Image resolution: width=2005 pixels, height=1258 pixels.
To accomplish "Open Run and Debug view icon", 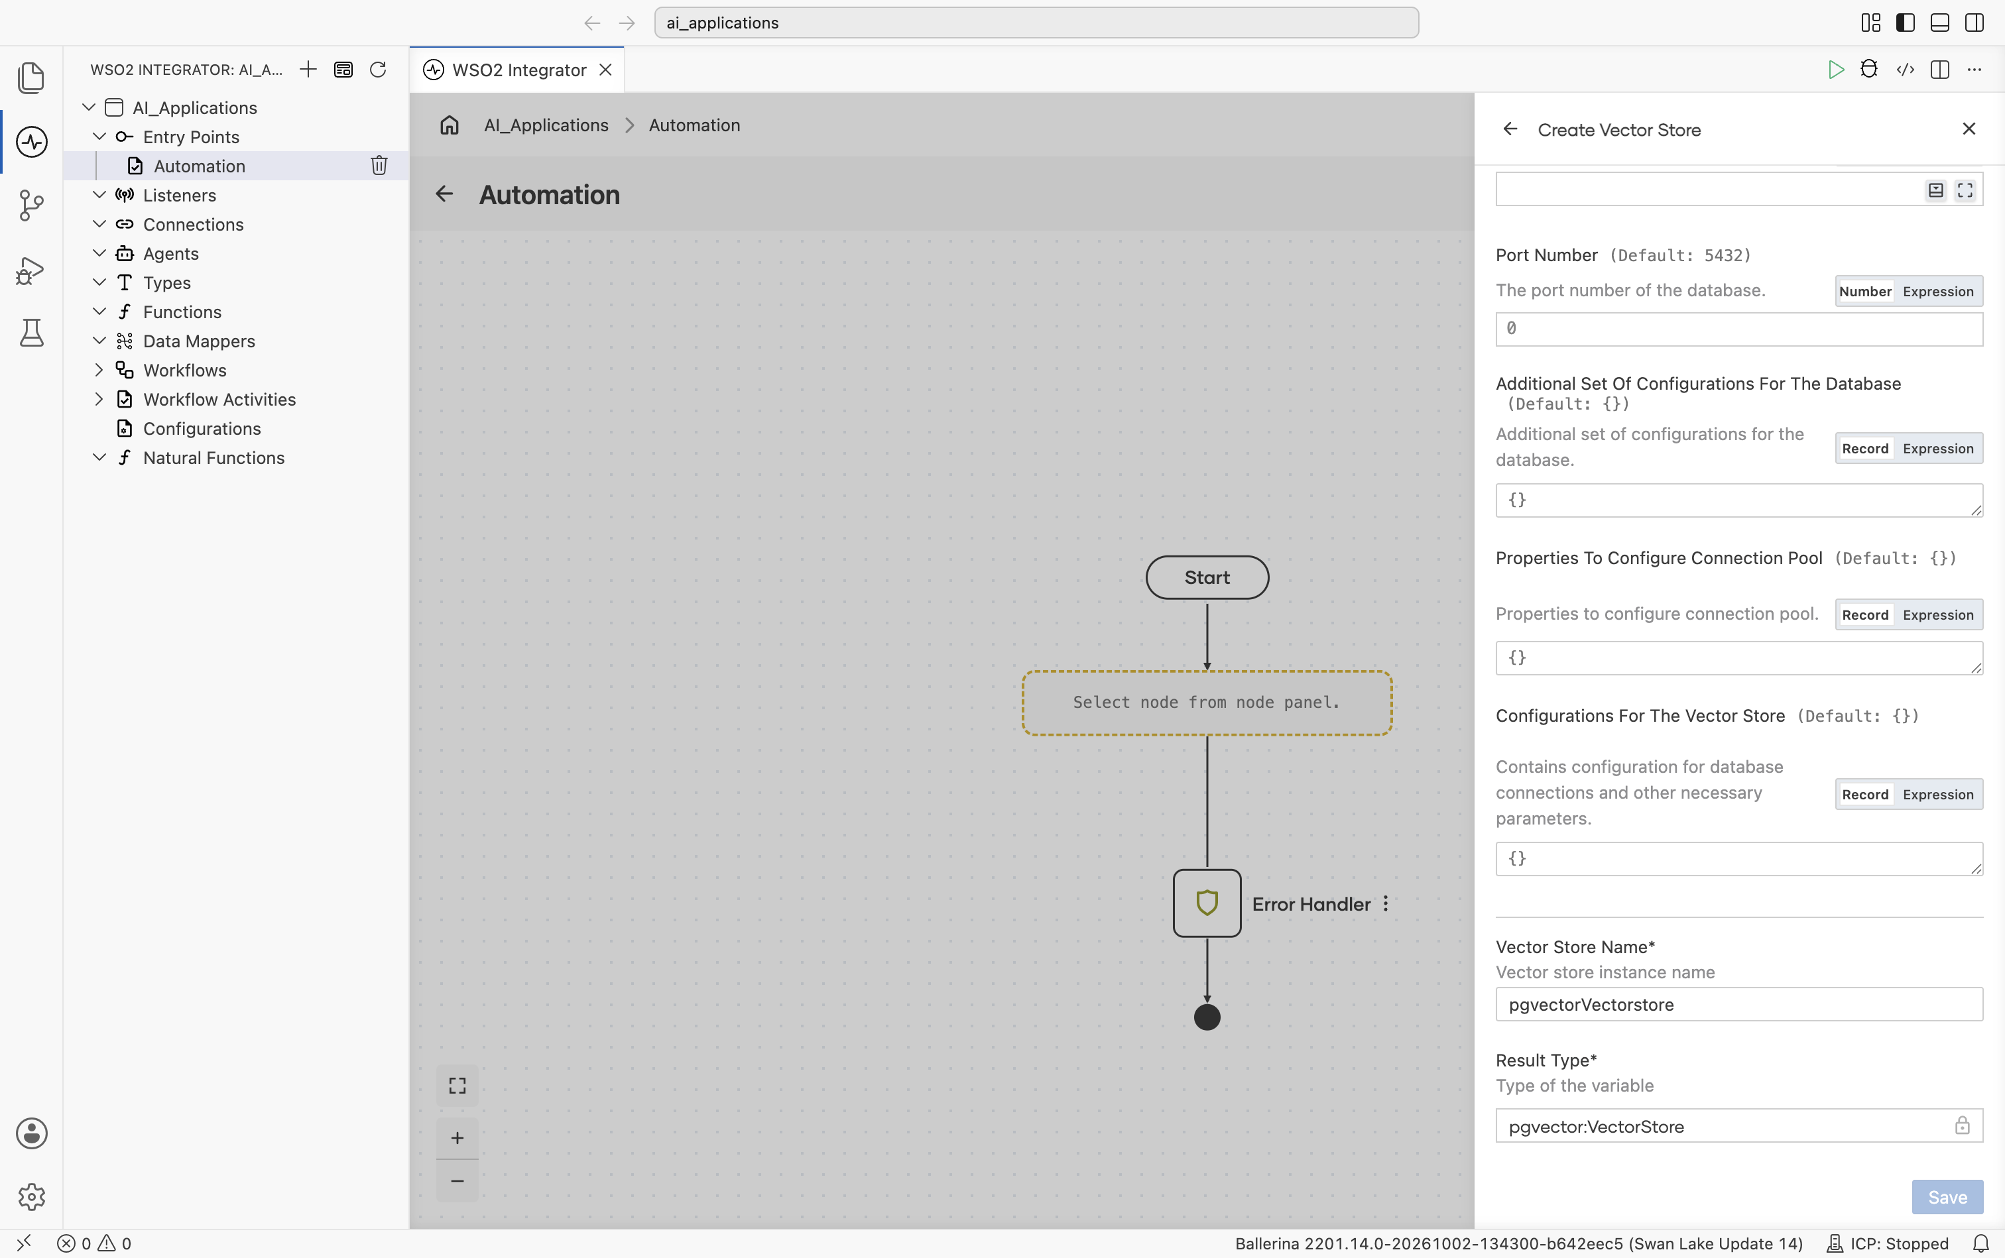I will click(x=32, y=270).
